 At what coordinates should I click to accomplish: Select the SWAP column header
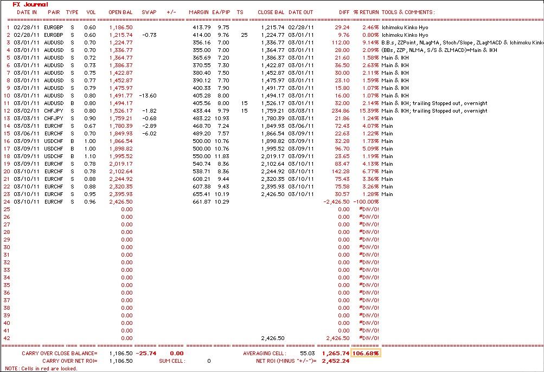point(149,12)
